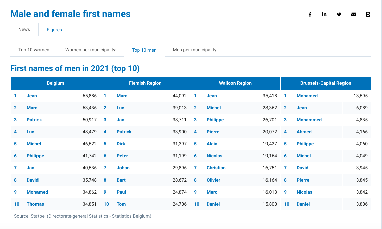Select Dirk in Flemish Region list
The image size is (382, 229).
[121, 144]
